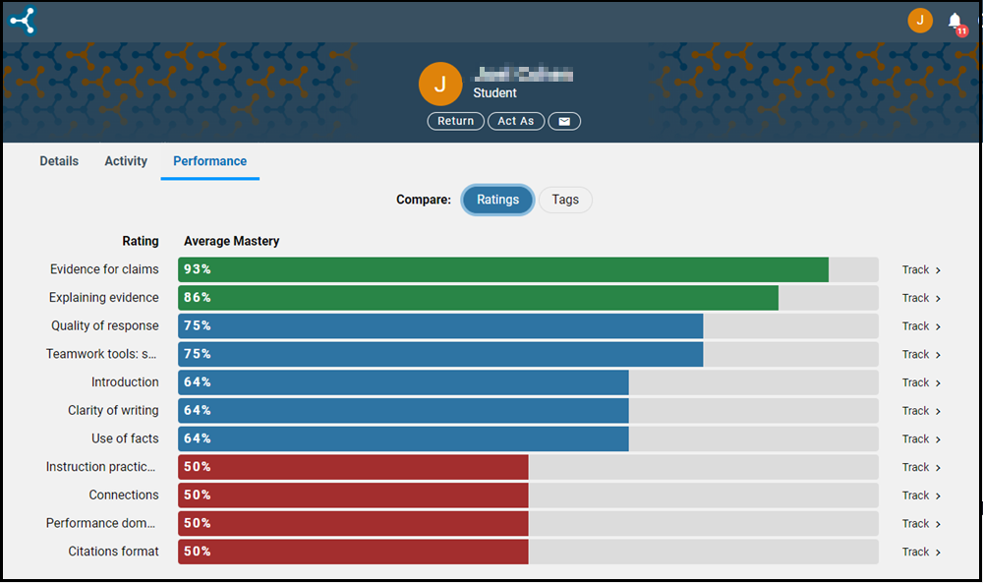Open Track for Explaining evidence

pyautogui.click(x=921, y=298)
